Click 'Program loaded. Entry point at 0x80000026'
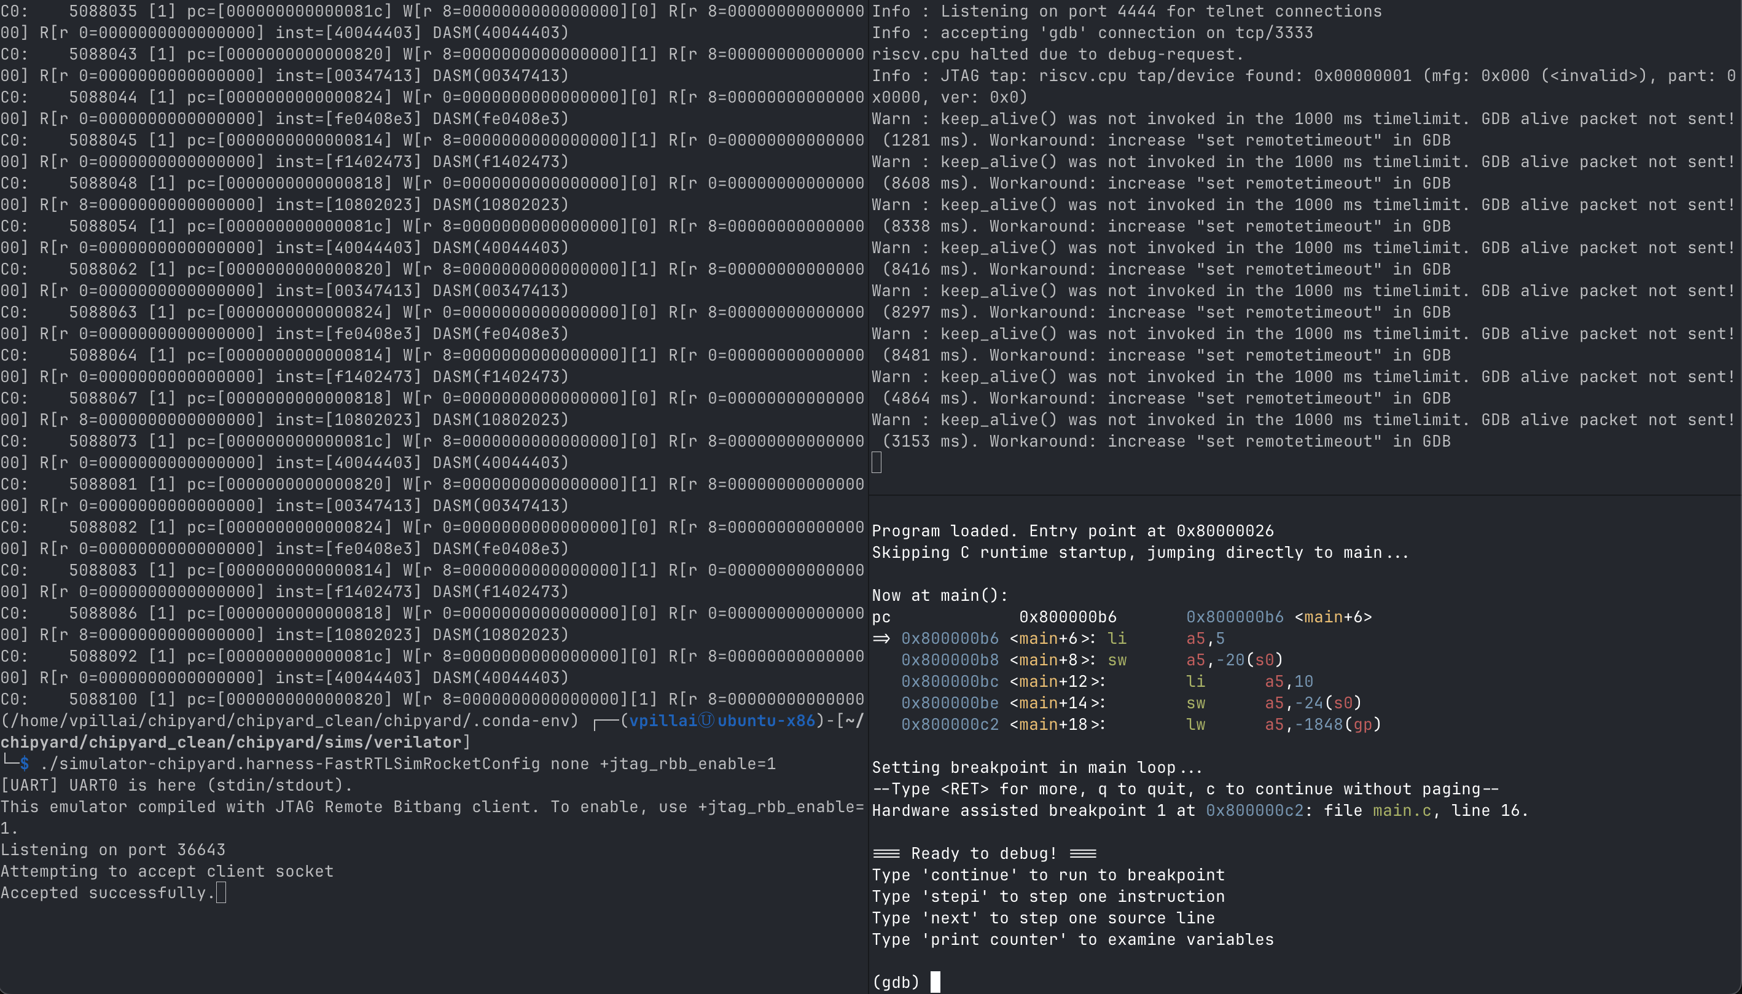Viewport: 1742px width, 994px height. [1072, 531]
